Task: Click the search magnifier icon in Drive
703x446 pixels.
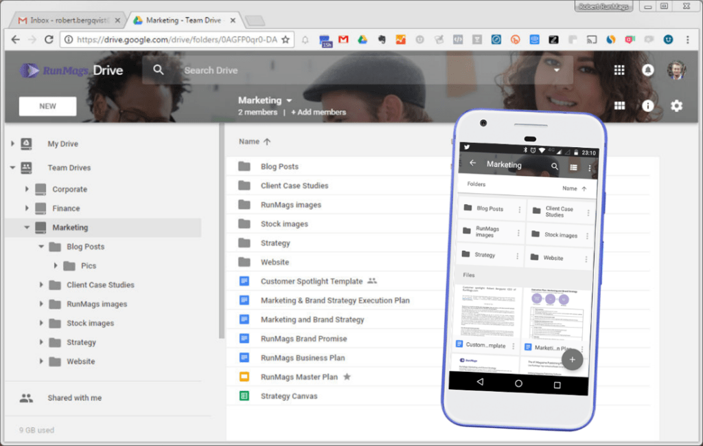Action: pos(159,70)
